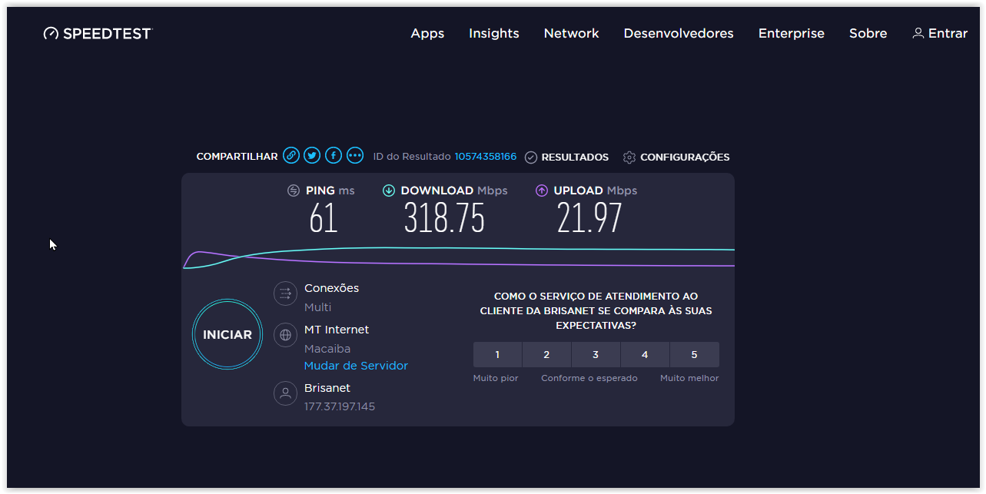Copy result link via share link icon
The height and width of the screenshot is (494, 986).
point(290,155)
